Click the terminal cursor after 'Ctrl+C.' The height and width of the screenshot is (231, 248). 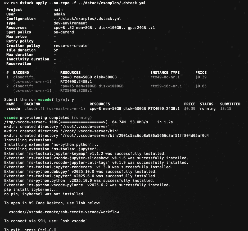(55, 230)
